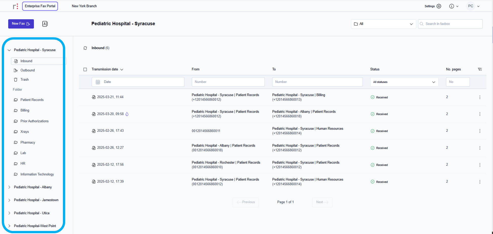The height and width of the screenshot is (234, 493).
Task: Open the All folders dropdown
Action: click(383, 24)
